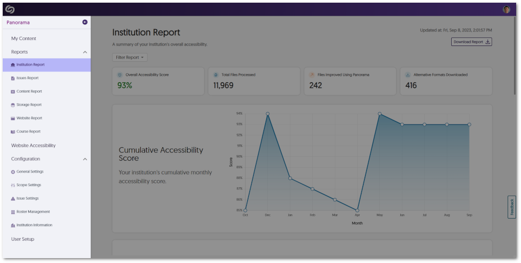Collapse the Configuration section chevron
This screenshot has height=263, width=521.
85,159
